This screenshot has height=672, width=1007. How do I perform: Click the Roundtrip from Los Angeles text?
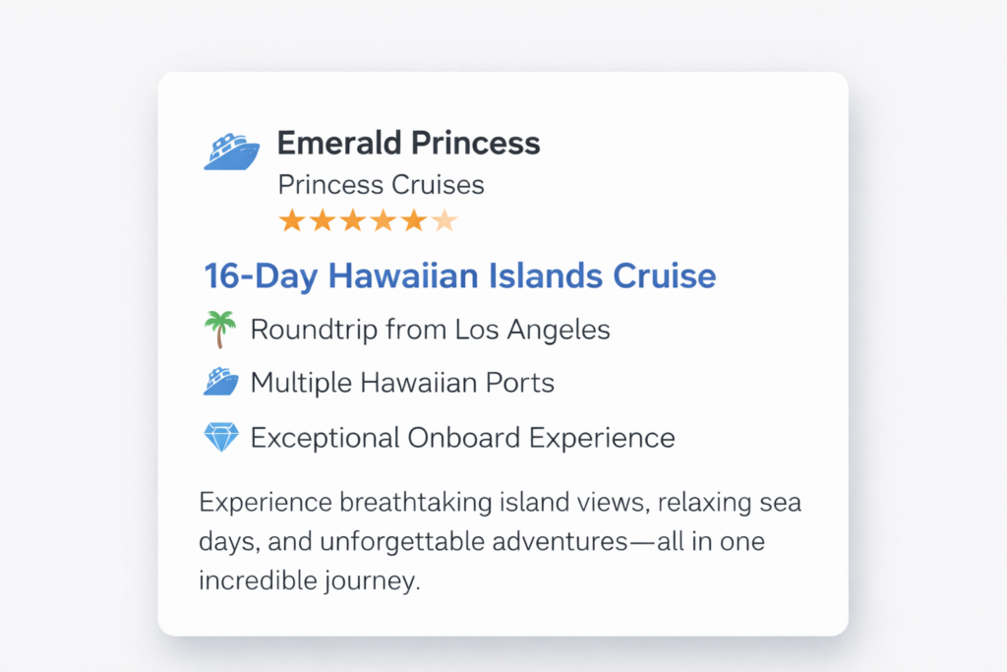[430, 330]
